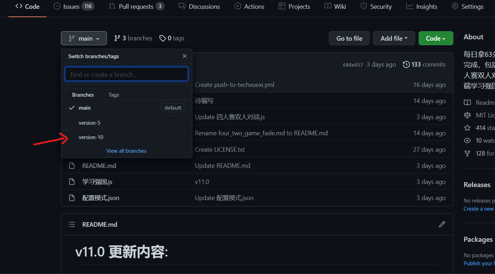View the 10 watching link
The image size is (495, 274).
(x=479, y=141)
